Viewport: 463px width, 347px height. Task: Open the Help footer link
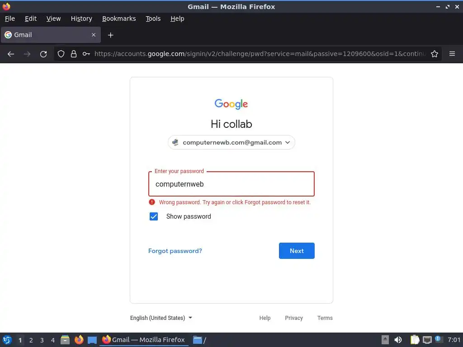(x=265, y=318)
